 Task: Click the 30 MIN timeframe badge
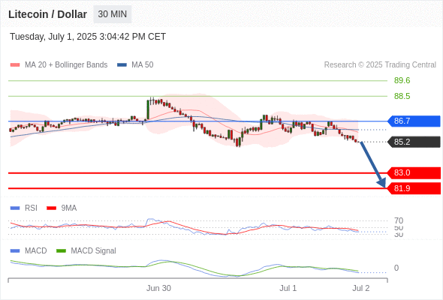click(x=112, y=14)
